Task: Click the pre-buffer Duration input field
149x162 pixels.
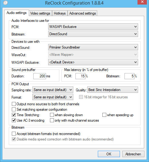Action: click(x=40, y=76)
